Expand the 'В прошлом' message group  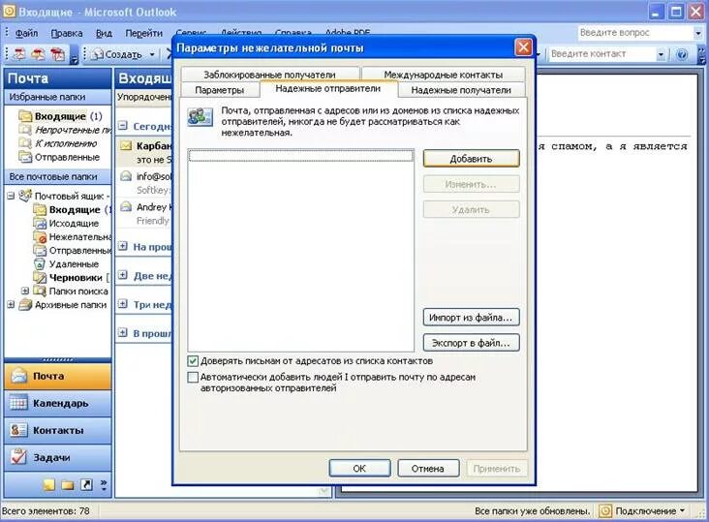pos(123,332)
